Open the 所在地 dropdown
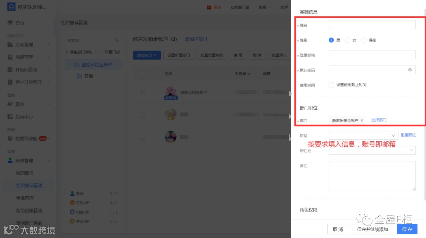Screen dimensions: 426x238 (x=372, y=150)
